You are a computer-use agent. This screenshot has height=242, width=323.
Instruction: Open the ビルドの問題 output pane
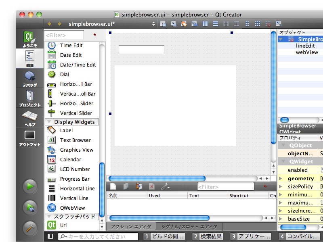pos(165,236)
